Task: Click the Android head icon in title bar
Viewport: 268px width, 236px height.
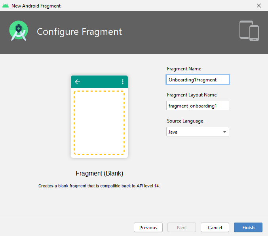Action: [6, 6]
